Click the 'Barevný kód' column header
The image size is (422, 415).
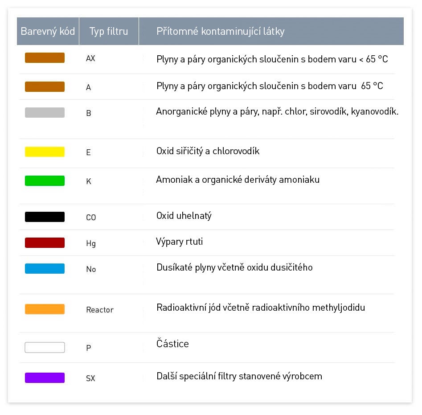(x=48, y=31)
